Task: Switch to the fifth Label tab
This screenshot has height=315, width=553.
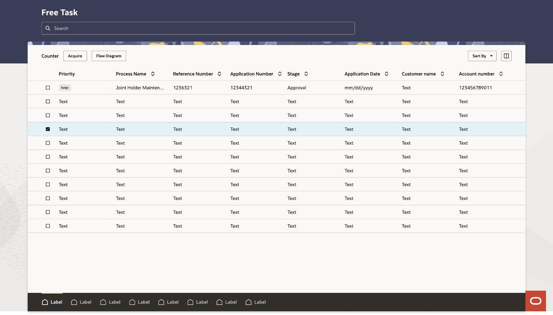Action: click(168, 302)
